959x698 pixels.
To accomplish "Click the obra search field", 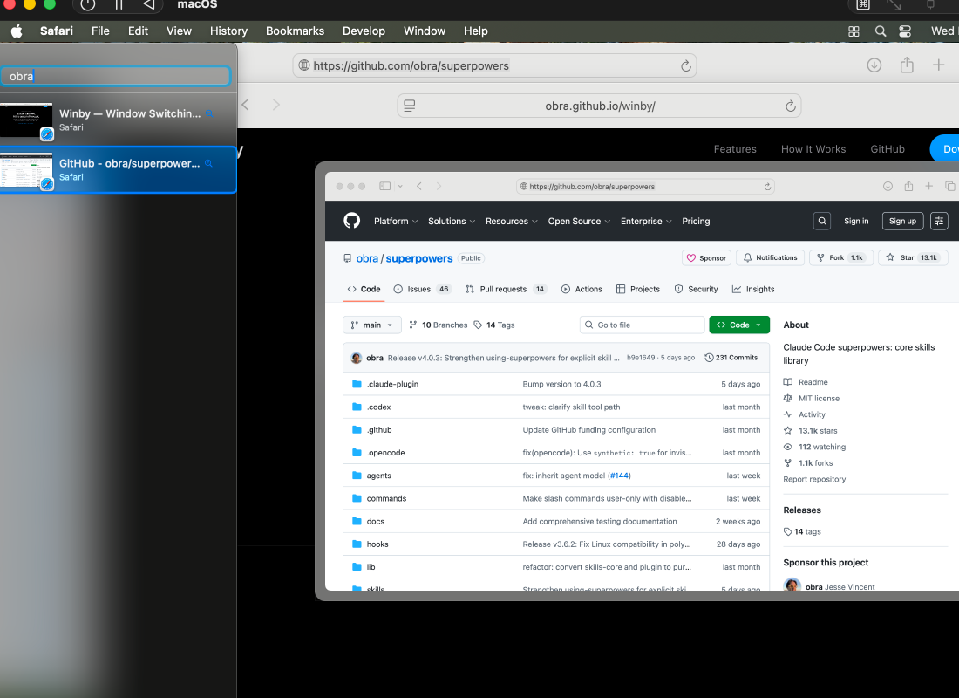I will [x=115, y=76].
